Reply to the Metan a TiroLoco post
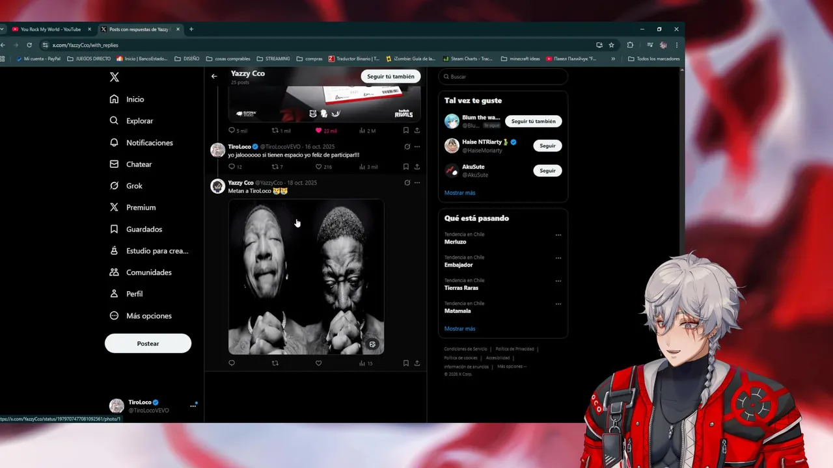The height and width of the screenshot is (468, 833). [232, 363]
